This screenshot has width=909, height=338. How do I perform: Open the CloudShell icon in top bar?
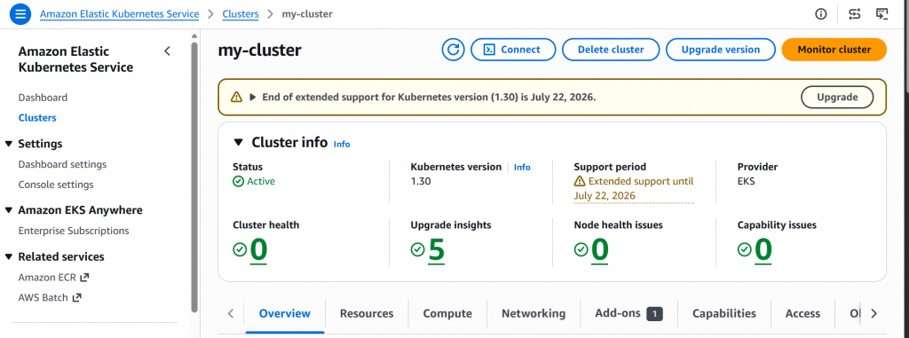click(882, 14)
